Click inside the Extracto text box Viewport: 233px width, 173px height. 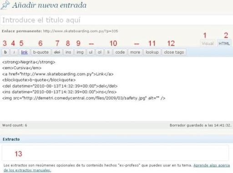(115, 153)
